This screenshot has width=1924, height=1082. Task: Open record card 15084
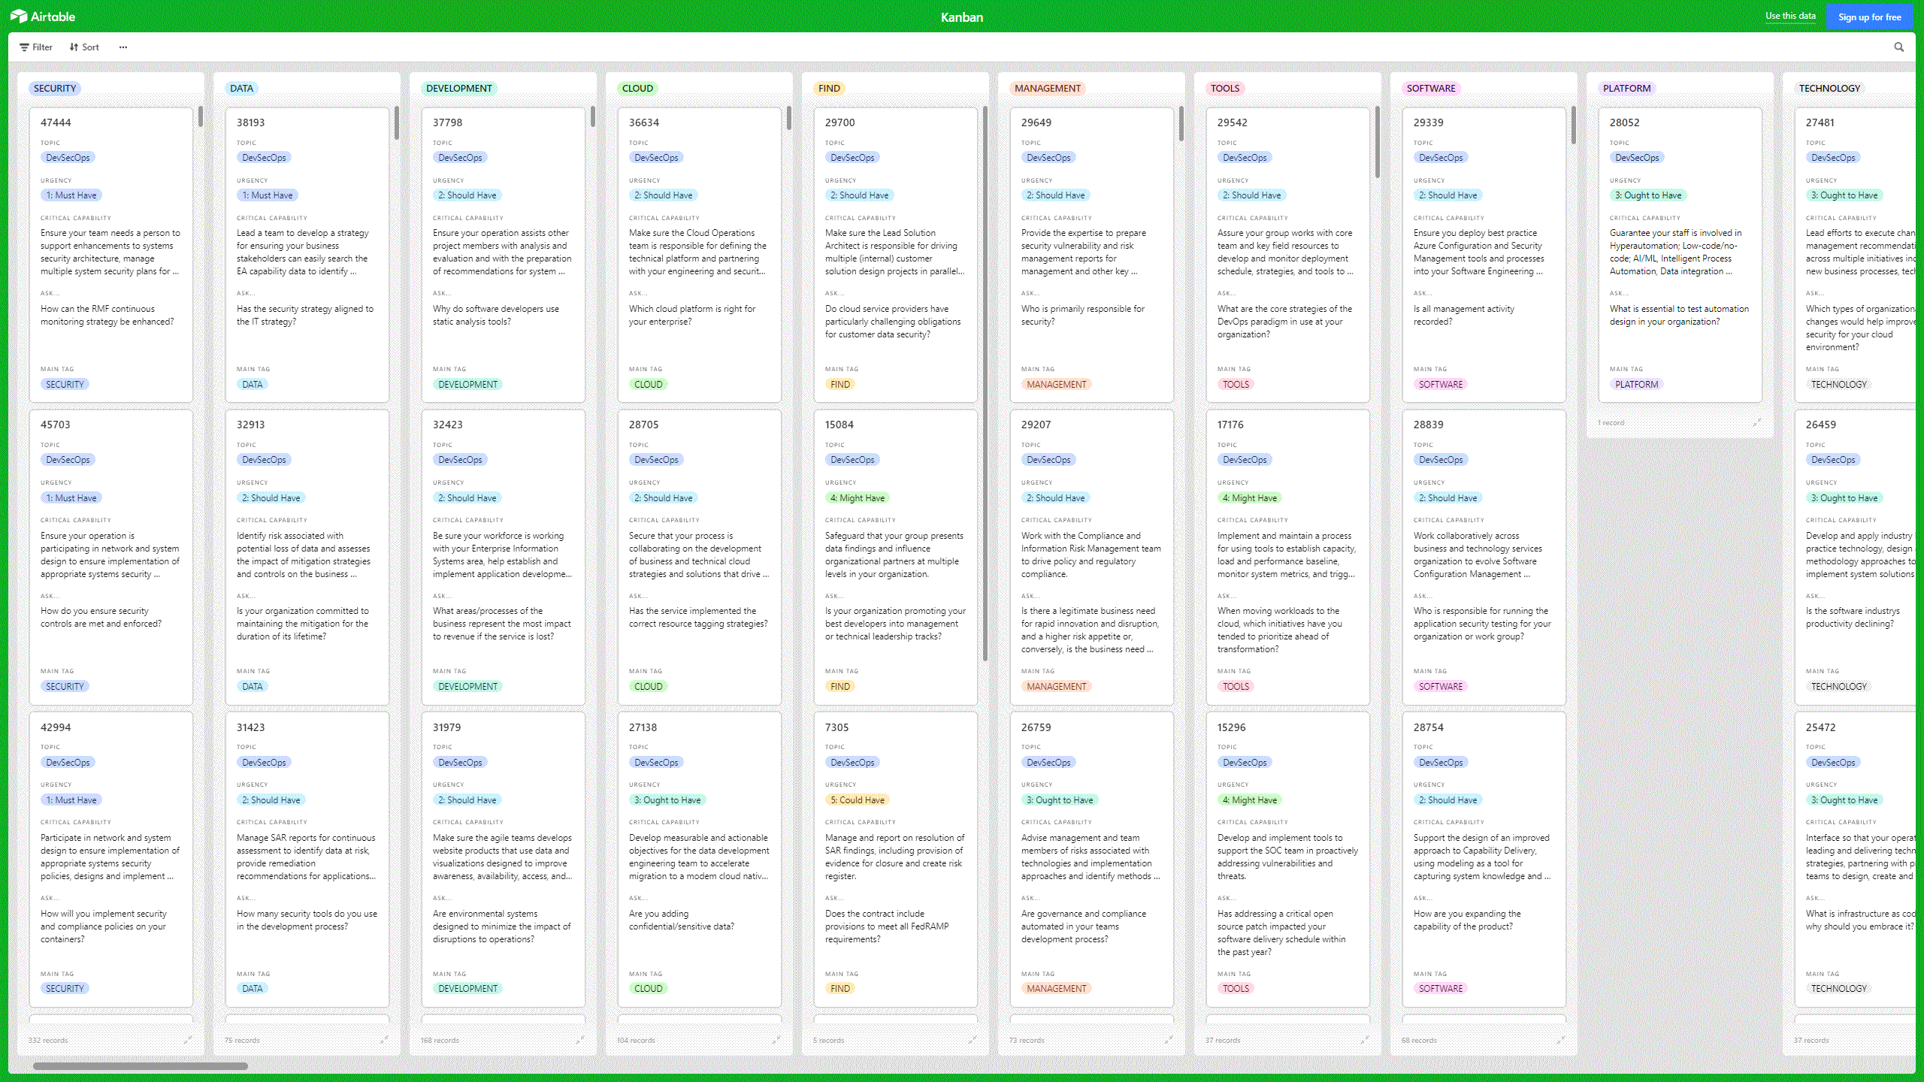(896, 557)
